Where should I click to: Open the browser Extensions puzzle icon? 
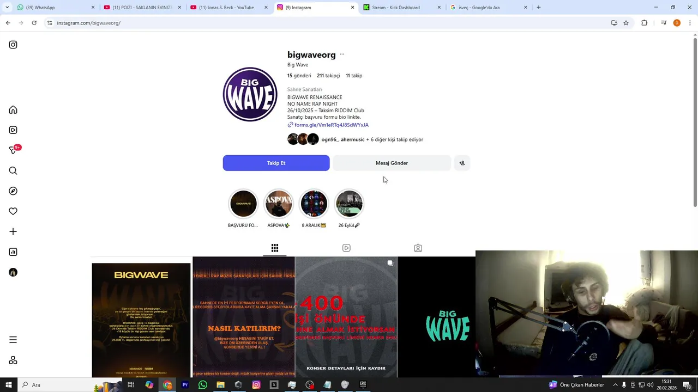pyautogui.click(x=645, y=23)
